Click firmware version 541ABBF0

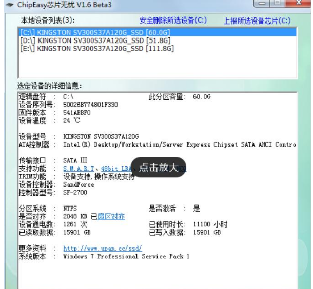coord(76,113)
